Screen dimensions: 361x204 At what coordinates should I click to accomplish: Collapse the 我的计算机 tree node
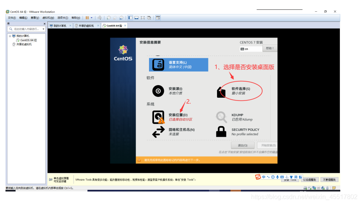pos(10,36)
